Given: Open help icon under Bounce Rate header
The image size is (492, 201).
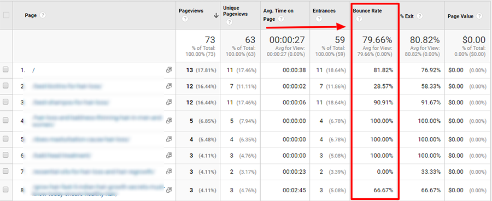Looking at the screenshot, I should pyautogui.click(x=359, y=19).
